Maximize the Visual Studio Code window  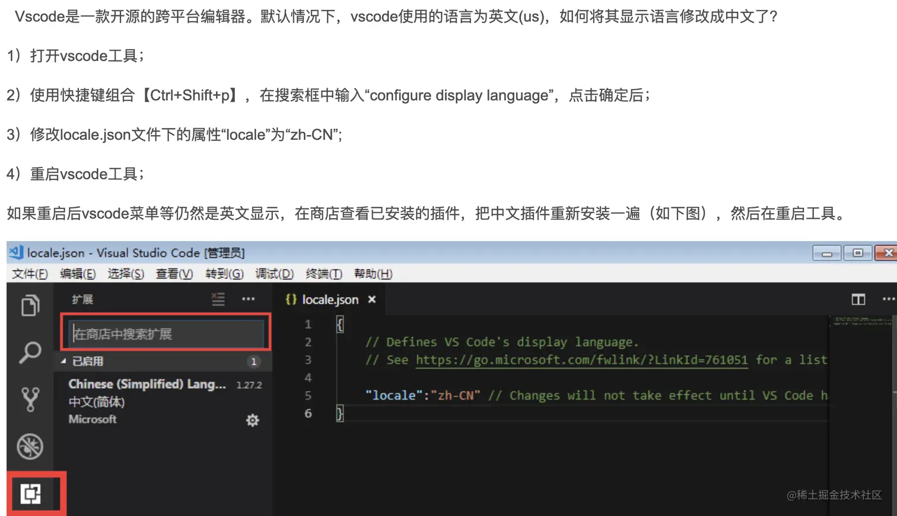click(857, 253)
